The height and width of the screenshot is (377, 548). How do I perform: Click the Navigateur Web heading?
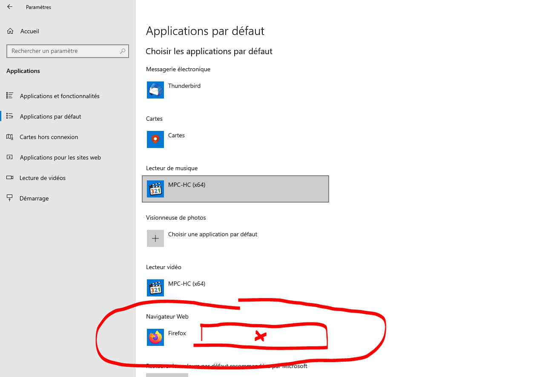[x=167, y=316]
